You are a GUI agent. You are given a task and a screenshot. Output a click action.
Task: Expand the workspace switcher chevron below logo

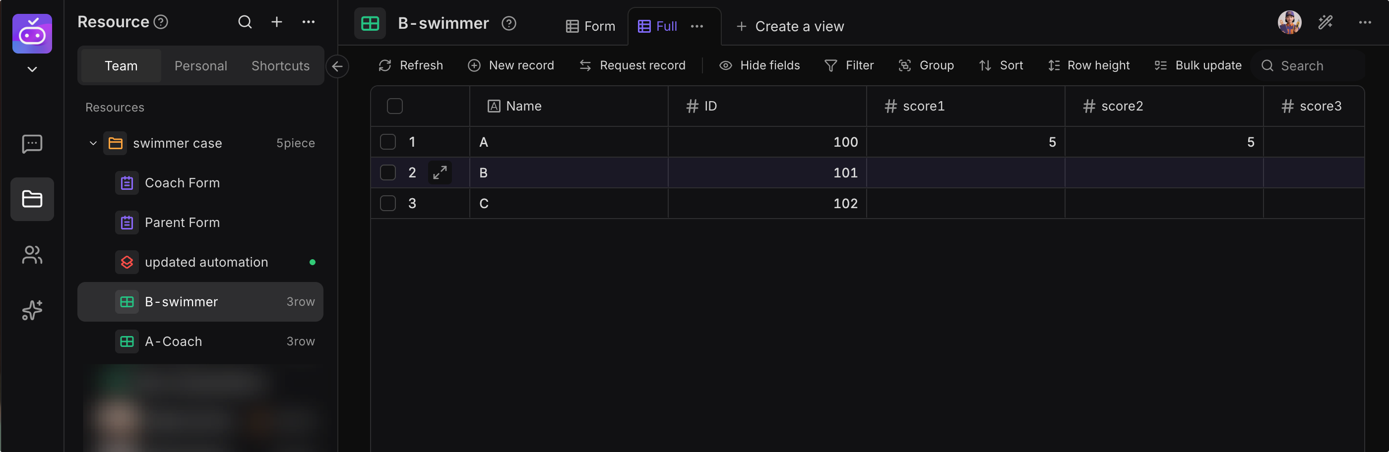32,69
